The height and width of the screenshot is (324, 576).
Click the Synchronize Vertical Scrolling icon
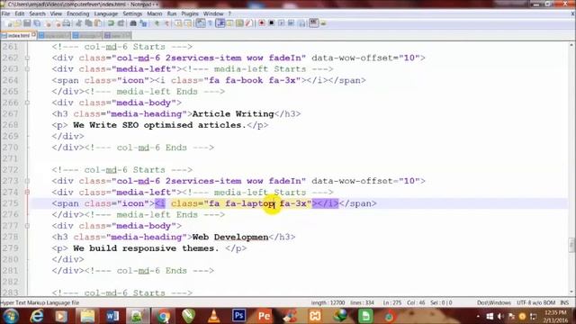click(x=178, y=23)
